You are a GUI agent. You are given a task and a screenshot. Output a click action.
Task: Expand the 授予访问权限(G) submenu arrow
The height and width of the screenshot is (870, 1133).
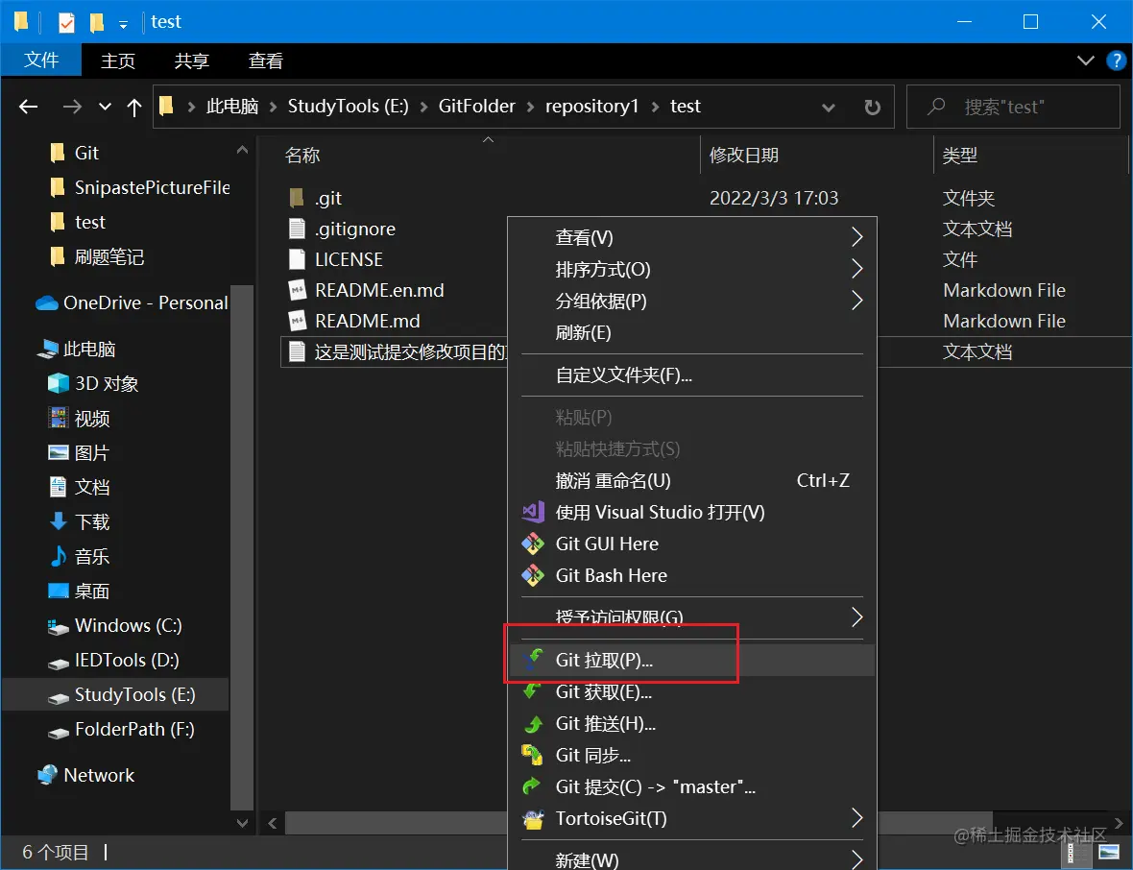tap(856, 617)
